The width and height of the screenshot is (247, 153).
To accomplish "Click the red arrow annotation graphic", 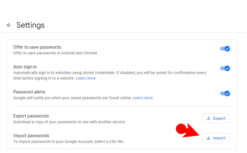I will 188,130.
